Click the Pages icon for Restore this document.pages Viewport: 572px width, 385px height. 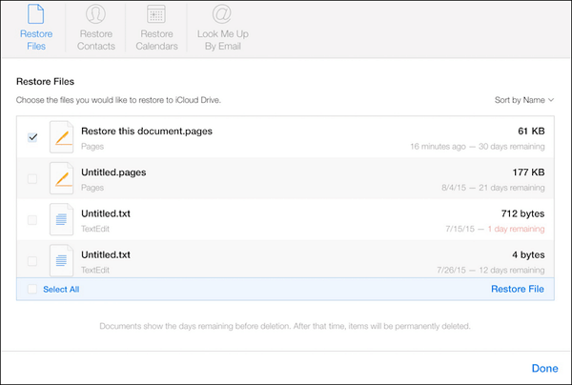(61, 136)
